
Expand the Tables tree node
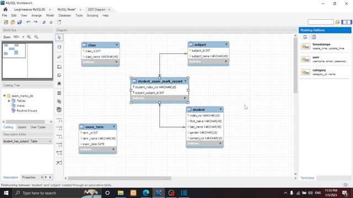[x=9, y=101]
